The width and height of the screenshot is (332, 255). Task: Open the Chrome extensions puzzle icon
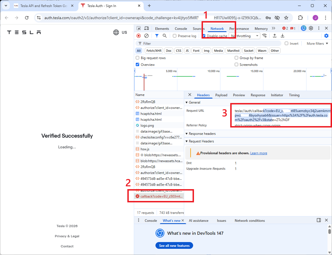(x=300, y=18)
